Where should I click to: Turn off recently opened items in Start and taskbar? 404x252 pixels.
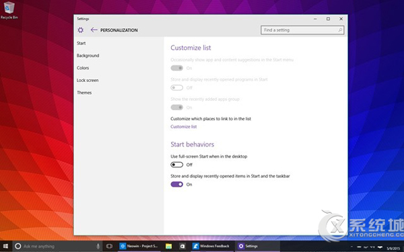176,184
